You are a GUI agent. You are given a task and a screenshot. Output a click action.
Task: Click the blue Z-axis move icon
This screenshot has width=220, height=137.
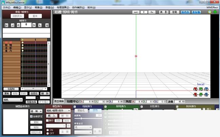[206, 94]
